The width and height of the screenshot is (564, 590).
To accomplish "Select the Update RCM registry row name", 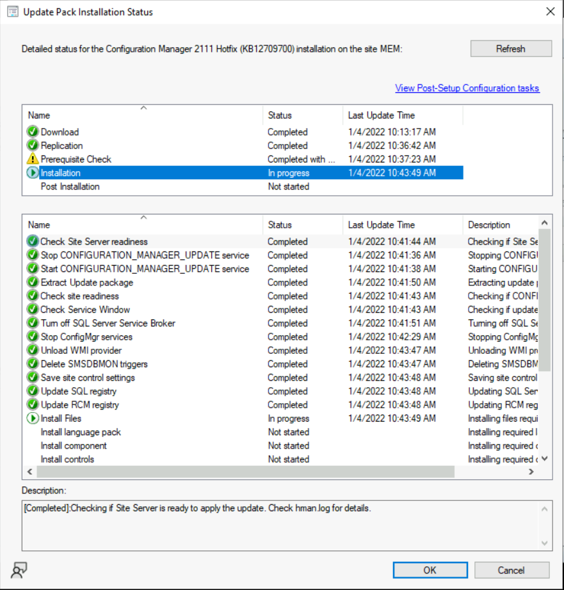I will 80,404.
